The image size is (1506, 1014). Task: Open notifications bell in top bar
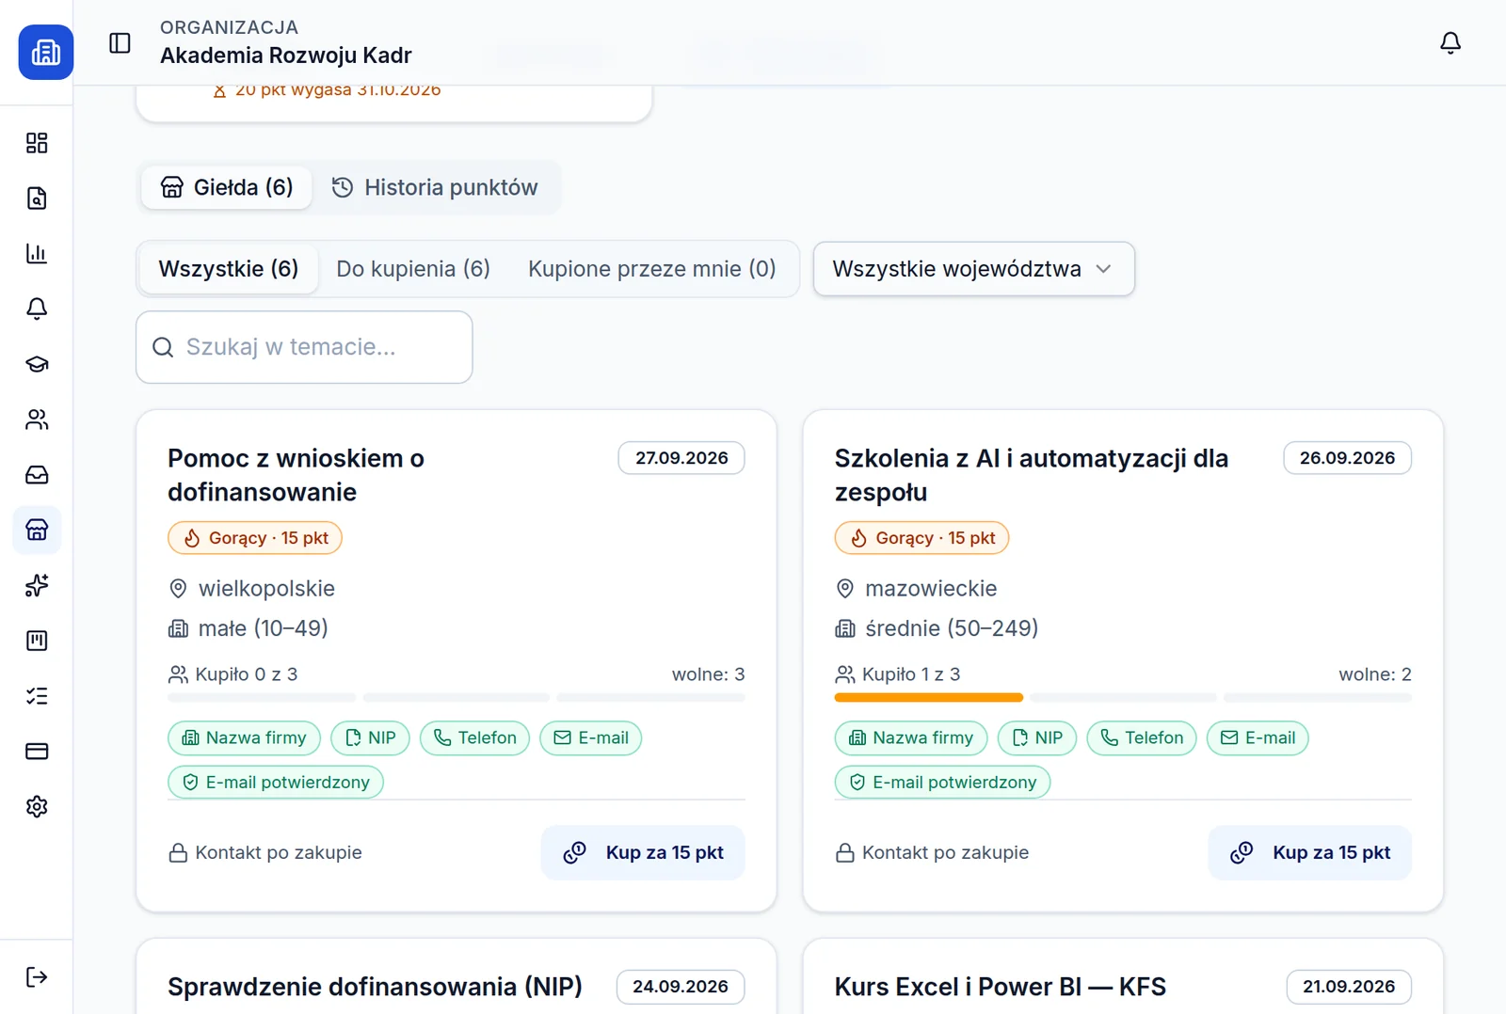(x=1450, y=43)
